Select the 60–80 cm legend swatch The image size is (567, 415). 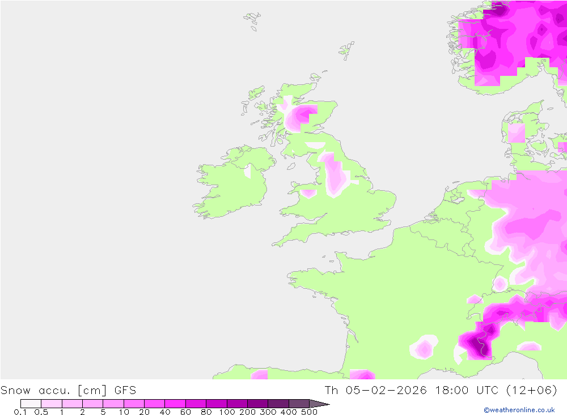tap(196, 404)
